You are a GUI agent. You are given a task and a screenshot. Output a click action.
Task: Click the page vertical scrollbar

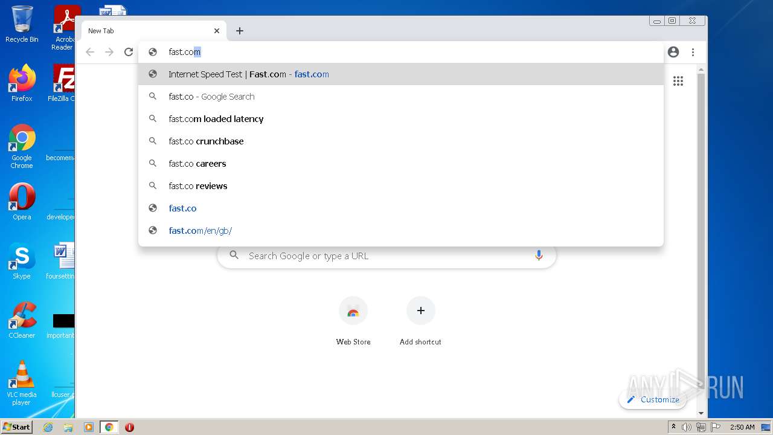(x=701, y=242)
